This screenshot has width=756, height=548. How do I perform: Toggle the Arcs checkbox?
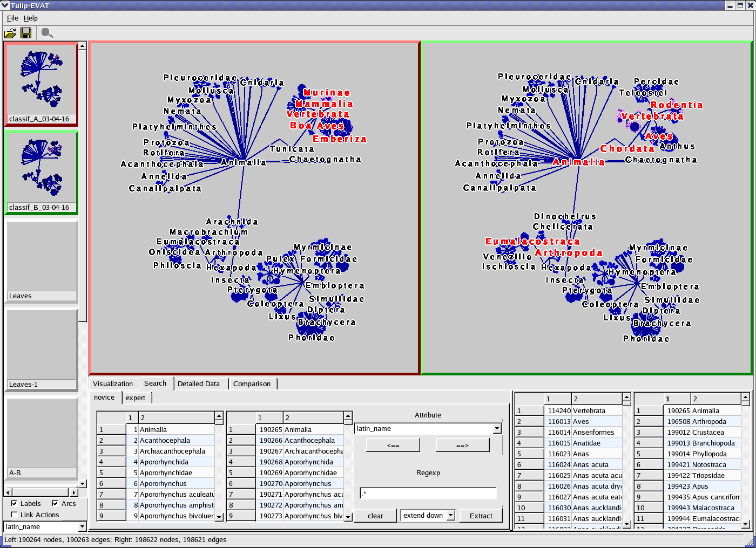click(55, 503)
